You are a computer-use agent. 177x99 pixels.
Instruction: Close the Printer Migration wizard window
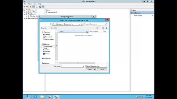[93, 16]
